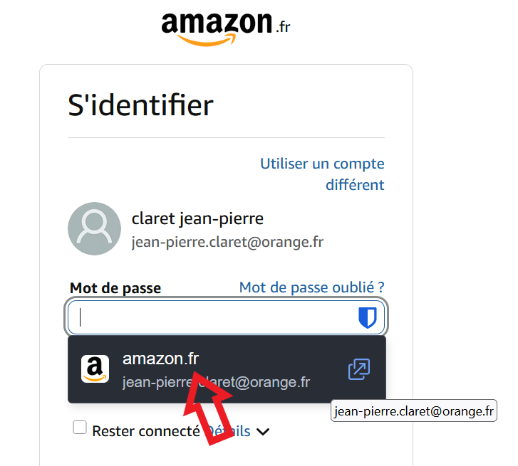Image resolution: width=518 pixels, height=466 pixels.
Task: Click the pop-out icon in the autofill entry
Action: (358, 369)
